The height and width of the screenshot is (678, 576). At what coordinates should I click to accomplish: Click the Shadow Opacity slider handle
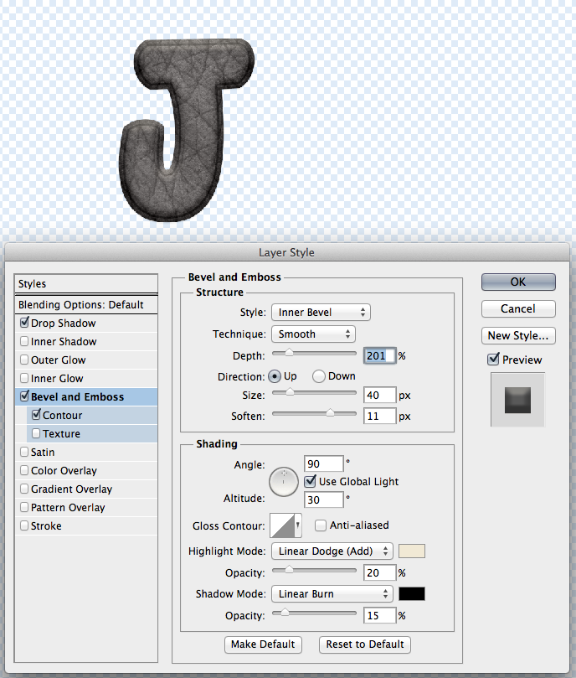click(285, 613)
